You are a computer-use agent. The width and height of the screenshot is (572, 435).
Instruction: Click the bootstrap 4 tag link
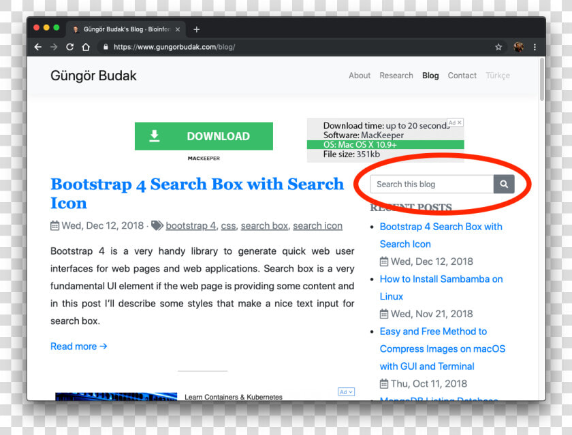click(191, 226)
